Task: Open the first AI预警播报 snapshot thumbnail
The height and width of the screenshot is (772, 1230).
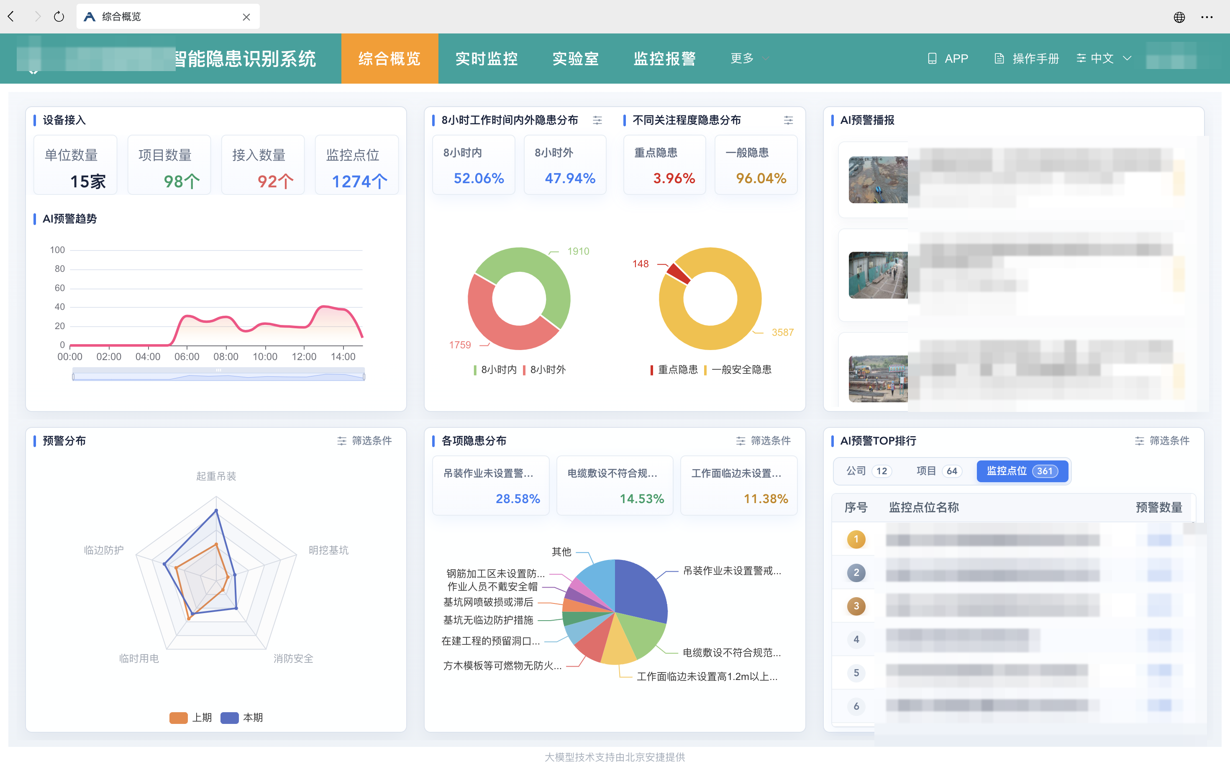Action: tap(878, 180)
